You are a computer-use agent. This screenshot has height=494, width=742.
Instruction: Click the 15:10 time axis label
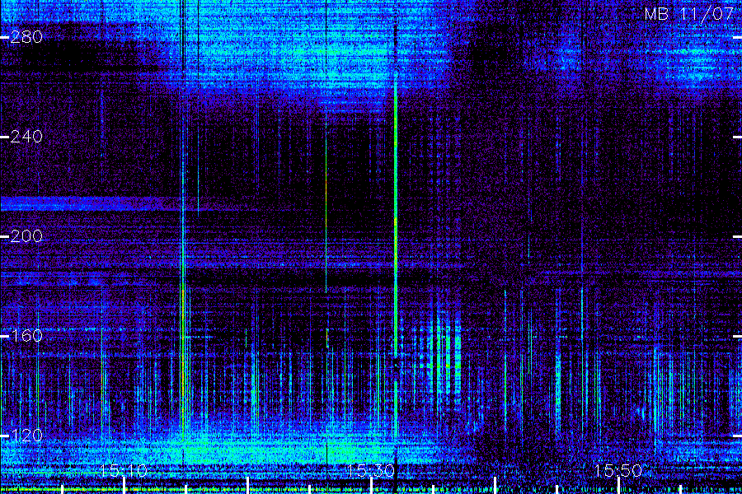click(x=124, y=471)
